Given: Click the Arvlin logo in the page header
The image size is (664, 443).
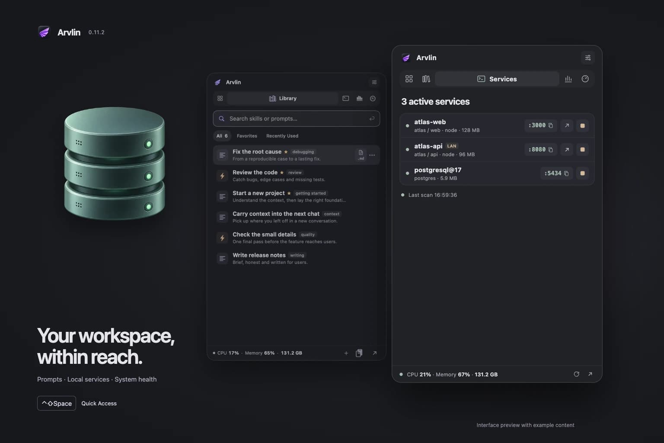Looking at the screenshot, I should (44, 32).
